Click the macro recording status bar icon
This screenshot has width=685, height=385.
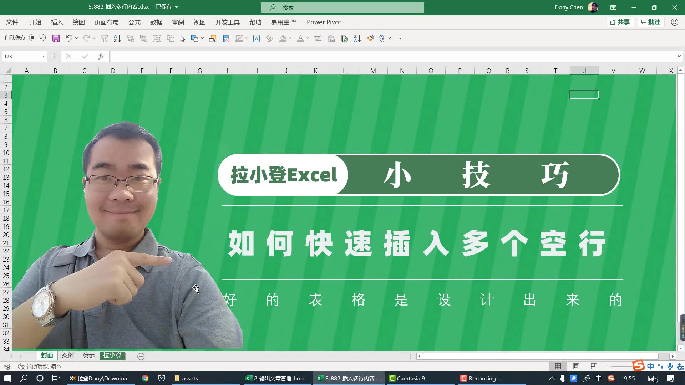(x=6, y=366)
